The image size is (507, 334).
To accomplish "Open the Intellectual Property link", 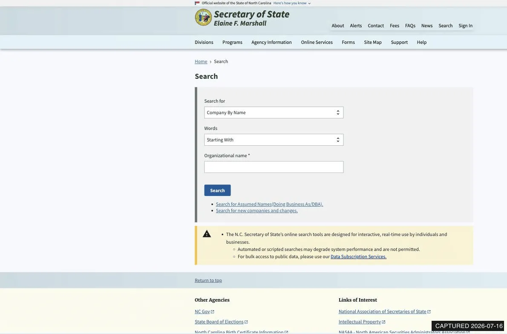I will 362,322.
